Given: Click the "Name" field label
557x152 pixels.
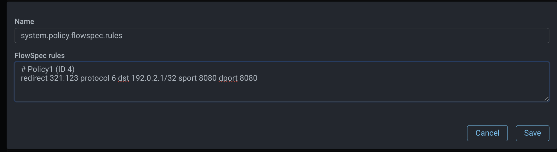Looking at the screenshot, I should point(24,21).
